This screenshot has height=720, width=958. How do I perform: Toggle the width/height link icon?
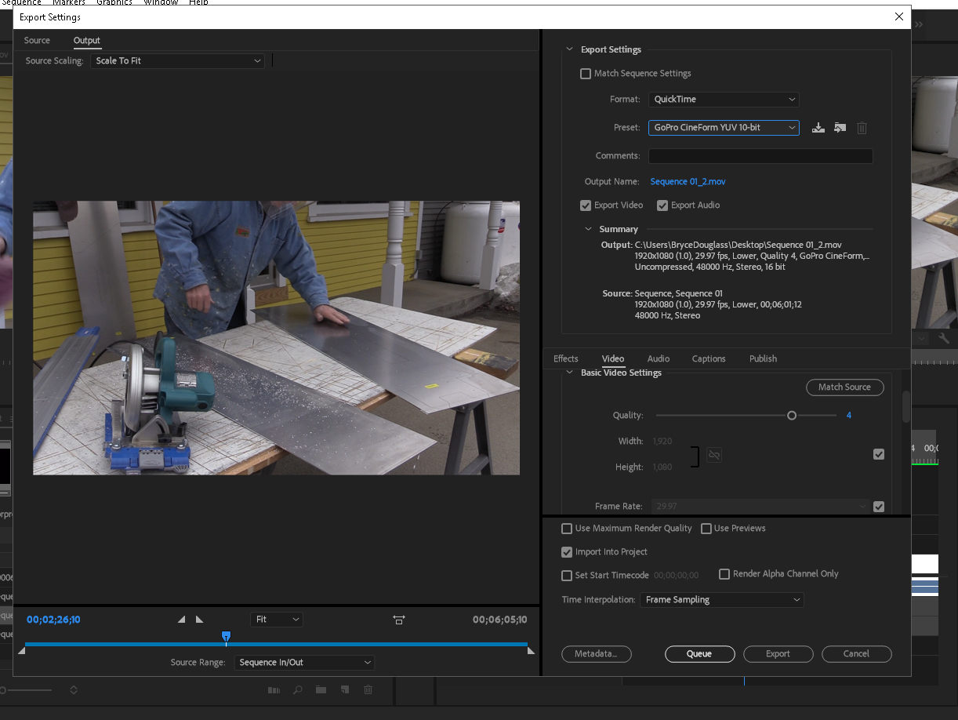tap(713, 455)
